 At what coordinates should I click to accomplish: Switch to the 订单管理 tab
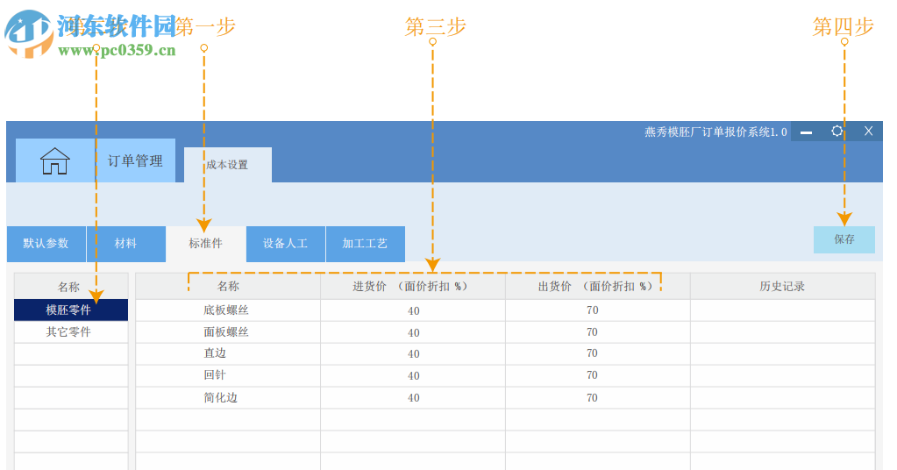point(135,160)
